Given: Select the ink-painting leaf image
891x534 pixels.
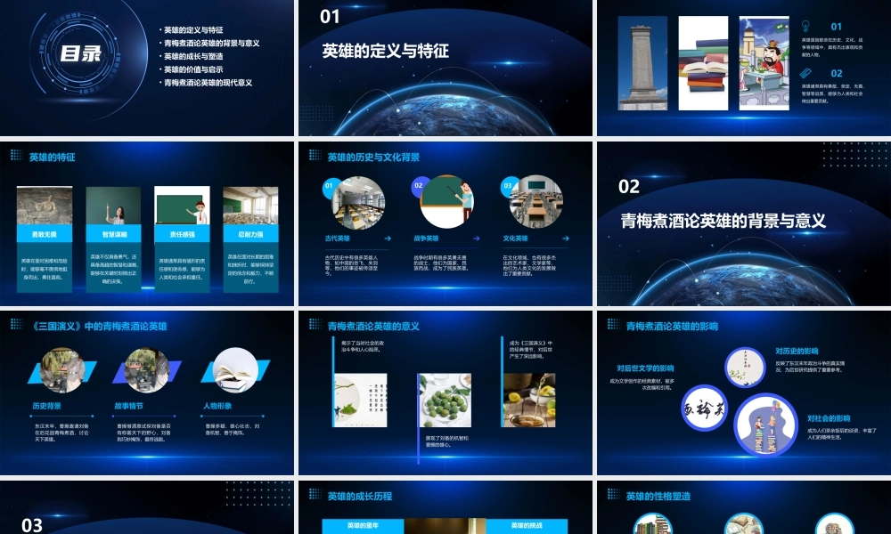Looking at the screenshot, I should click(x=361, y=400).
